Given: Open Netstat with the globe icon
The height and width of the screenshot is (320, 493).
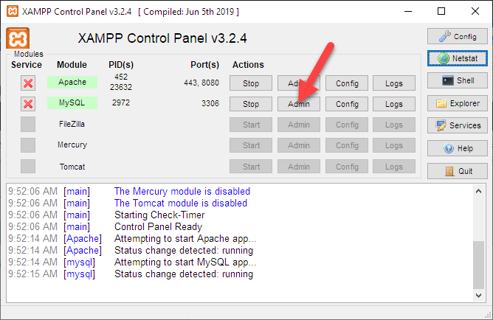Looking at the screenshot, I should [457, 58].
